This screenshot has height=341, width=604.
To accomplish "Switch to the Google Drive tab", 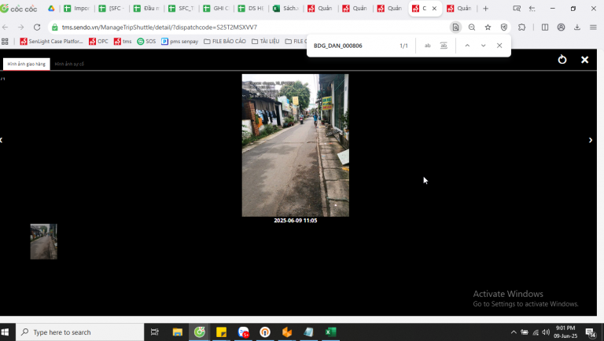I will click(x=51, y=9).
